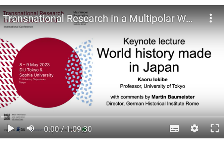Viewport: 224px width, 141px height.
Task: Click the 'Keynote lecture' heading
Action: [x=154, y=41]
